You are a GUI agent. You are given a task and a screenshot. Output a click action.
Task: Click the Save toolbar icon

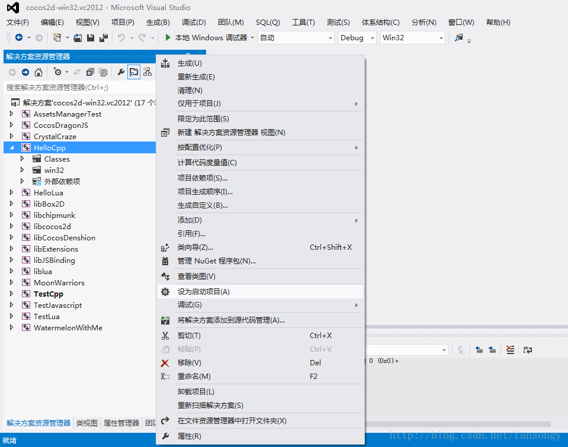pyautogui.click(x=91, y=37)
